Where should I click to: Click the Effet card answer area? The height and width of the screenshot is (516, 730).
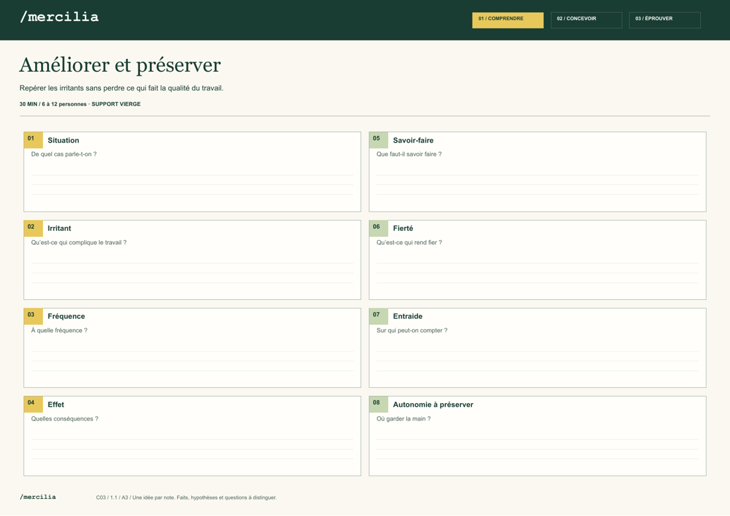point(192,449)
